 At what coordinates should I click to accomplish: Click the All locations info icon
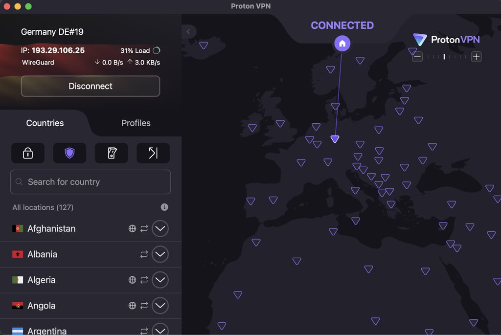click(164, 207)
